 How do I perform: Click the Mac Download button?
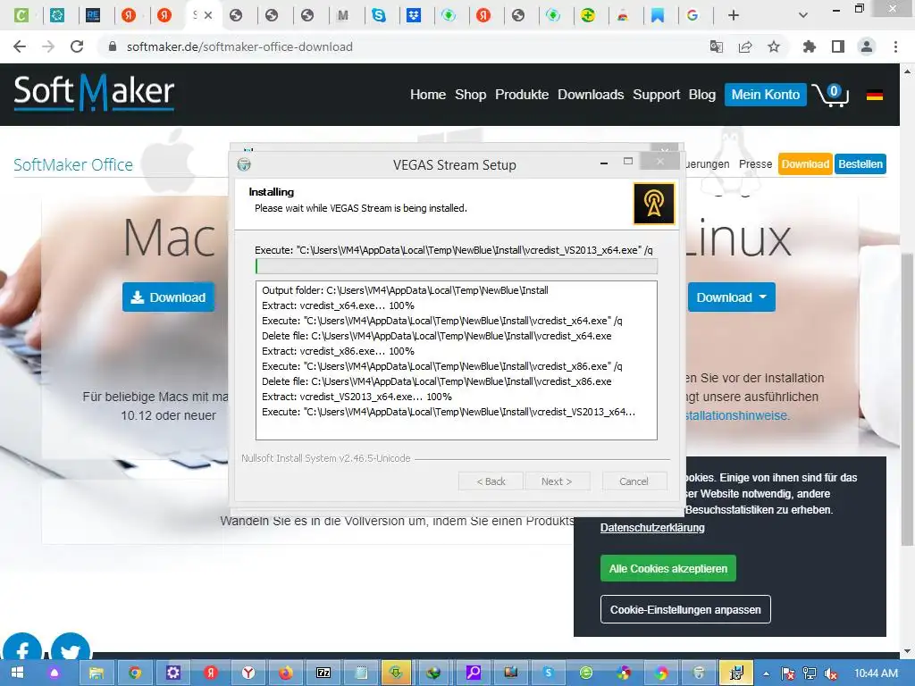coord(168,297)
